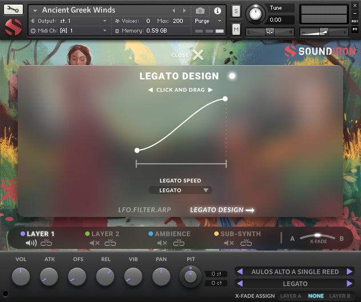Click the Ambience link chain icon
Image resolution: width=361 pixels, height=302 pixels.
point(179,243)
